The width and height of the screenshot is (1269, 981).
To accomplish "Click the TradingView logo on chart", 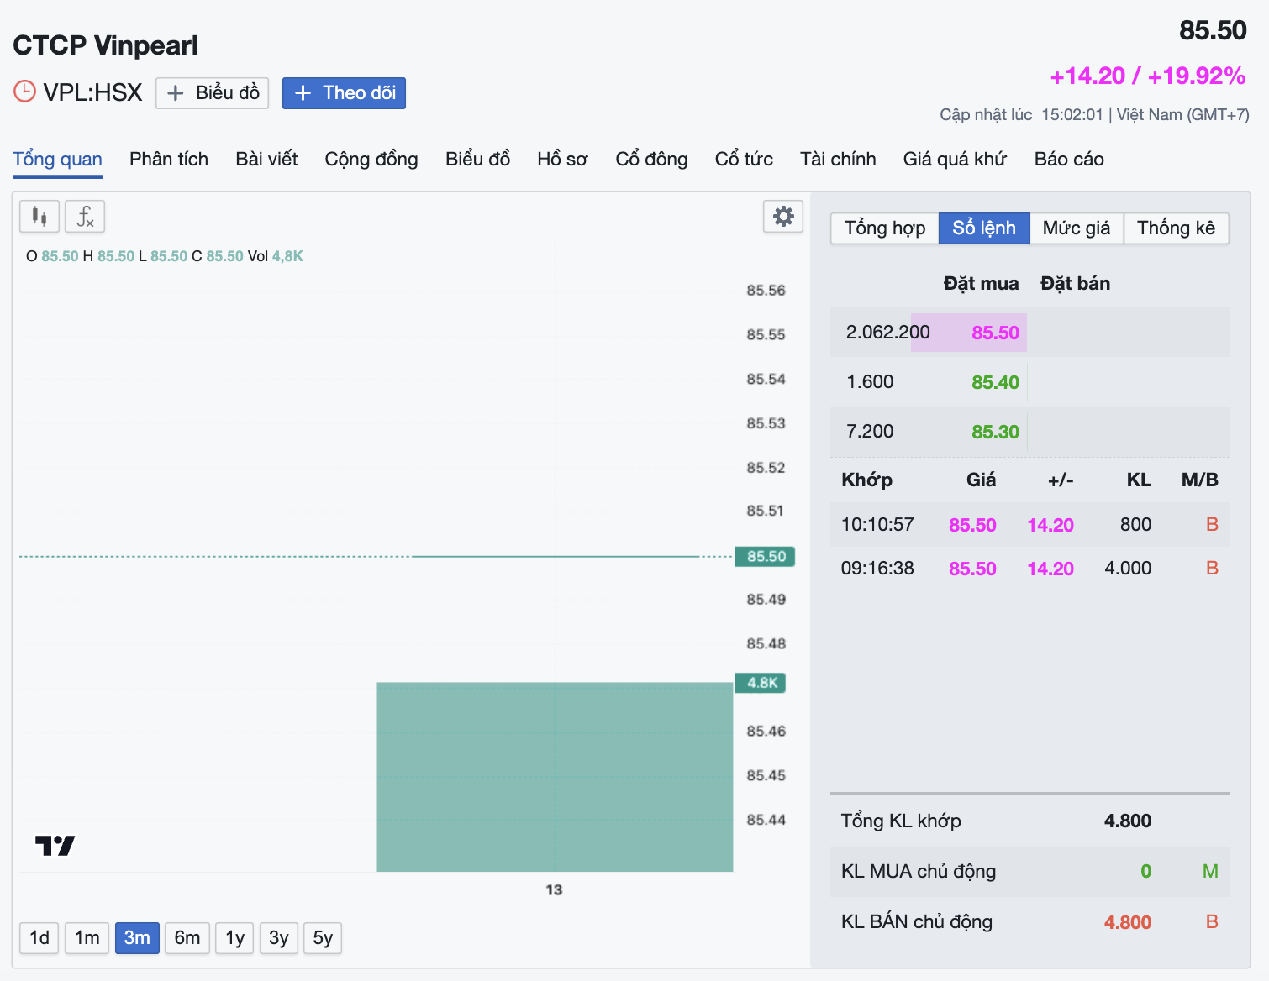I will [55, 846].
